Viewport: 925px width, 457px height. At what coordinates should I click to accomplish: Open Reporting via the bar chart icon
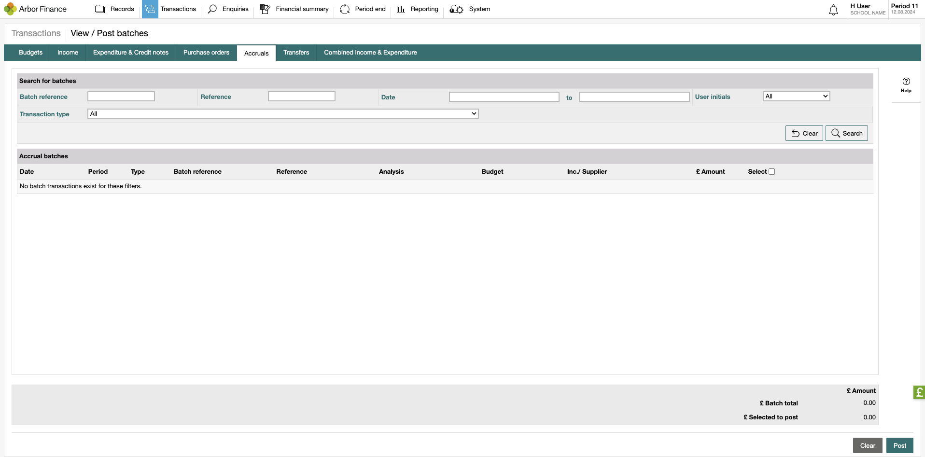tap(401, 9)
